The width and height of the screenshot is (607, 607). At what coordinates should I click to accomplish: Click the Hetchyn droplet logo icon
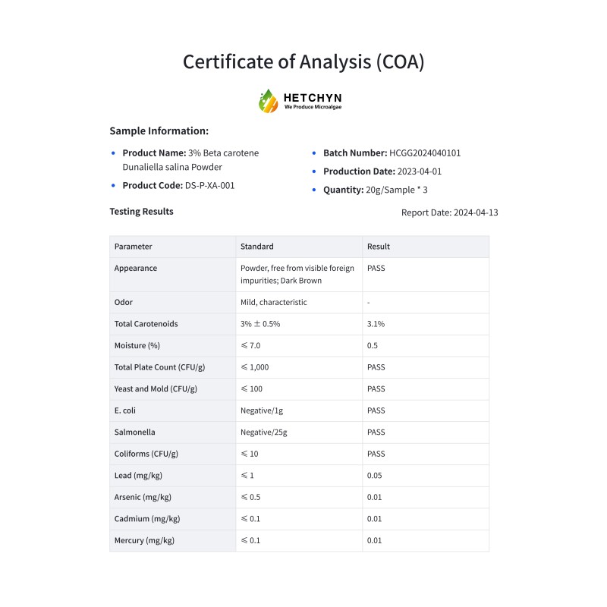(x=269, y=101)
